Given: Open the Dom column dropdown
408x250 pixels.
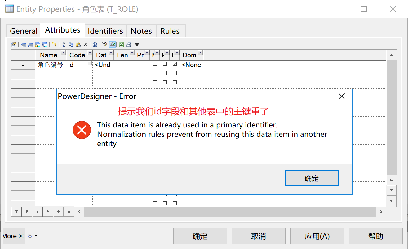Looking at the screenshot, I should pyautogui.click(x=200, y=53).
